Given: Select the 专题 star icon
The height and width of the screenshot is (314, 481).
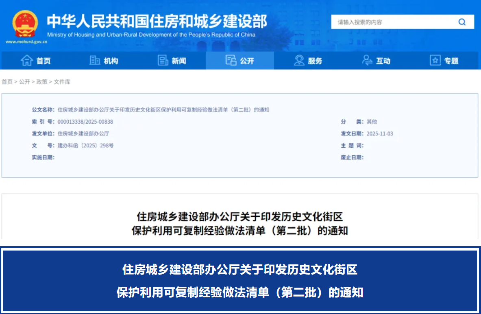Looking at the screenshot, I should (x=435, y=61).
